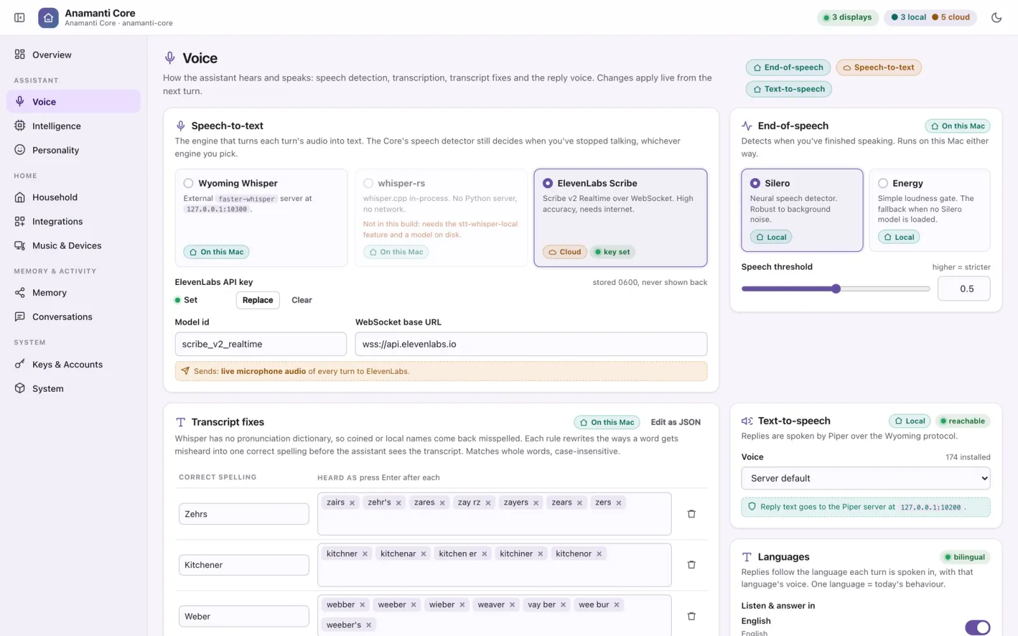Open Music & Devices settings
Screen dimensions: 1018x636
coord(73,245)
